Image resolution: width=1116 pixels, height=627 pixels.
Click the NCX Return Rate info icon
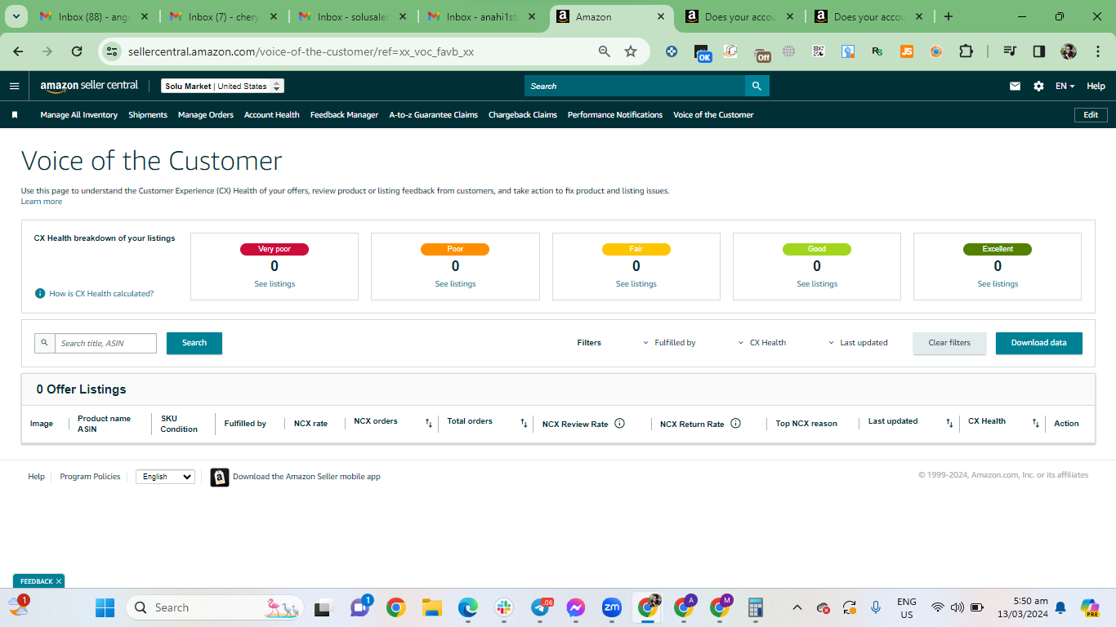(735, 423)
